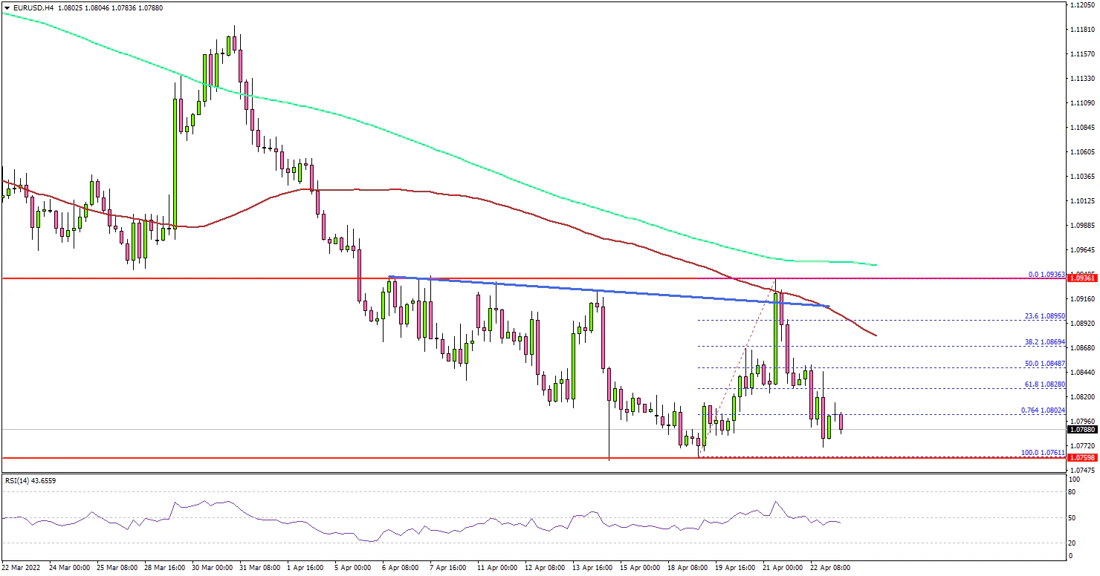Screen dimensions: 1100x576
Task: Click the triangle arrow beside EURUSD,H4
Action: click(7, 7)
